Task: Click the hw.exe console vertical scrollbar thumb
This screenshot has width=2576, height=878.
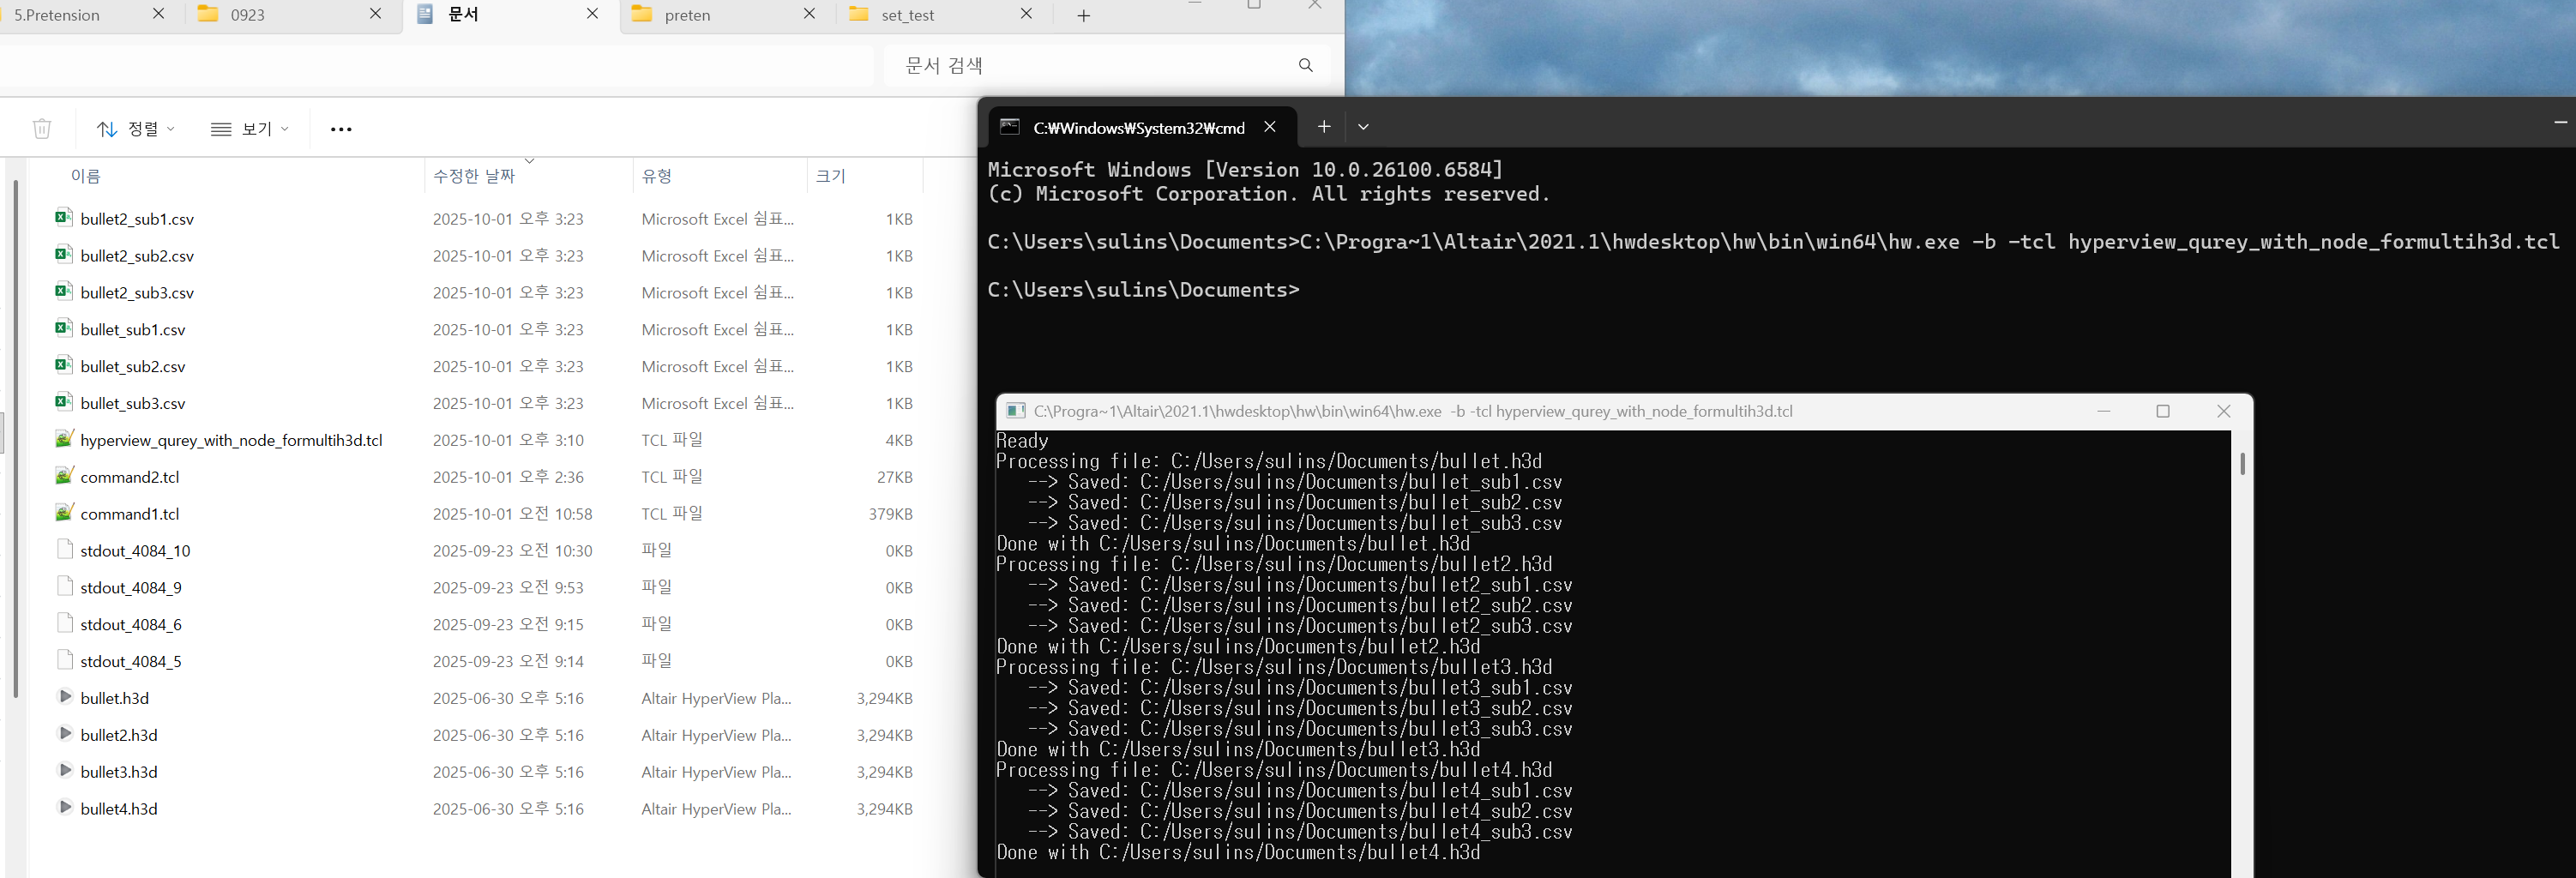Action: point(2242,463)
